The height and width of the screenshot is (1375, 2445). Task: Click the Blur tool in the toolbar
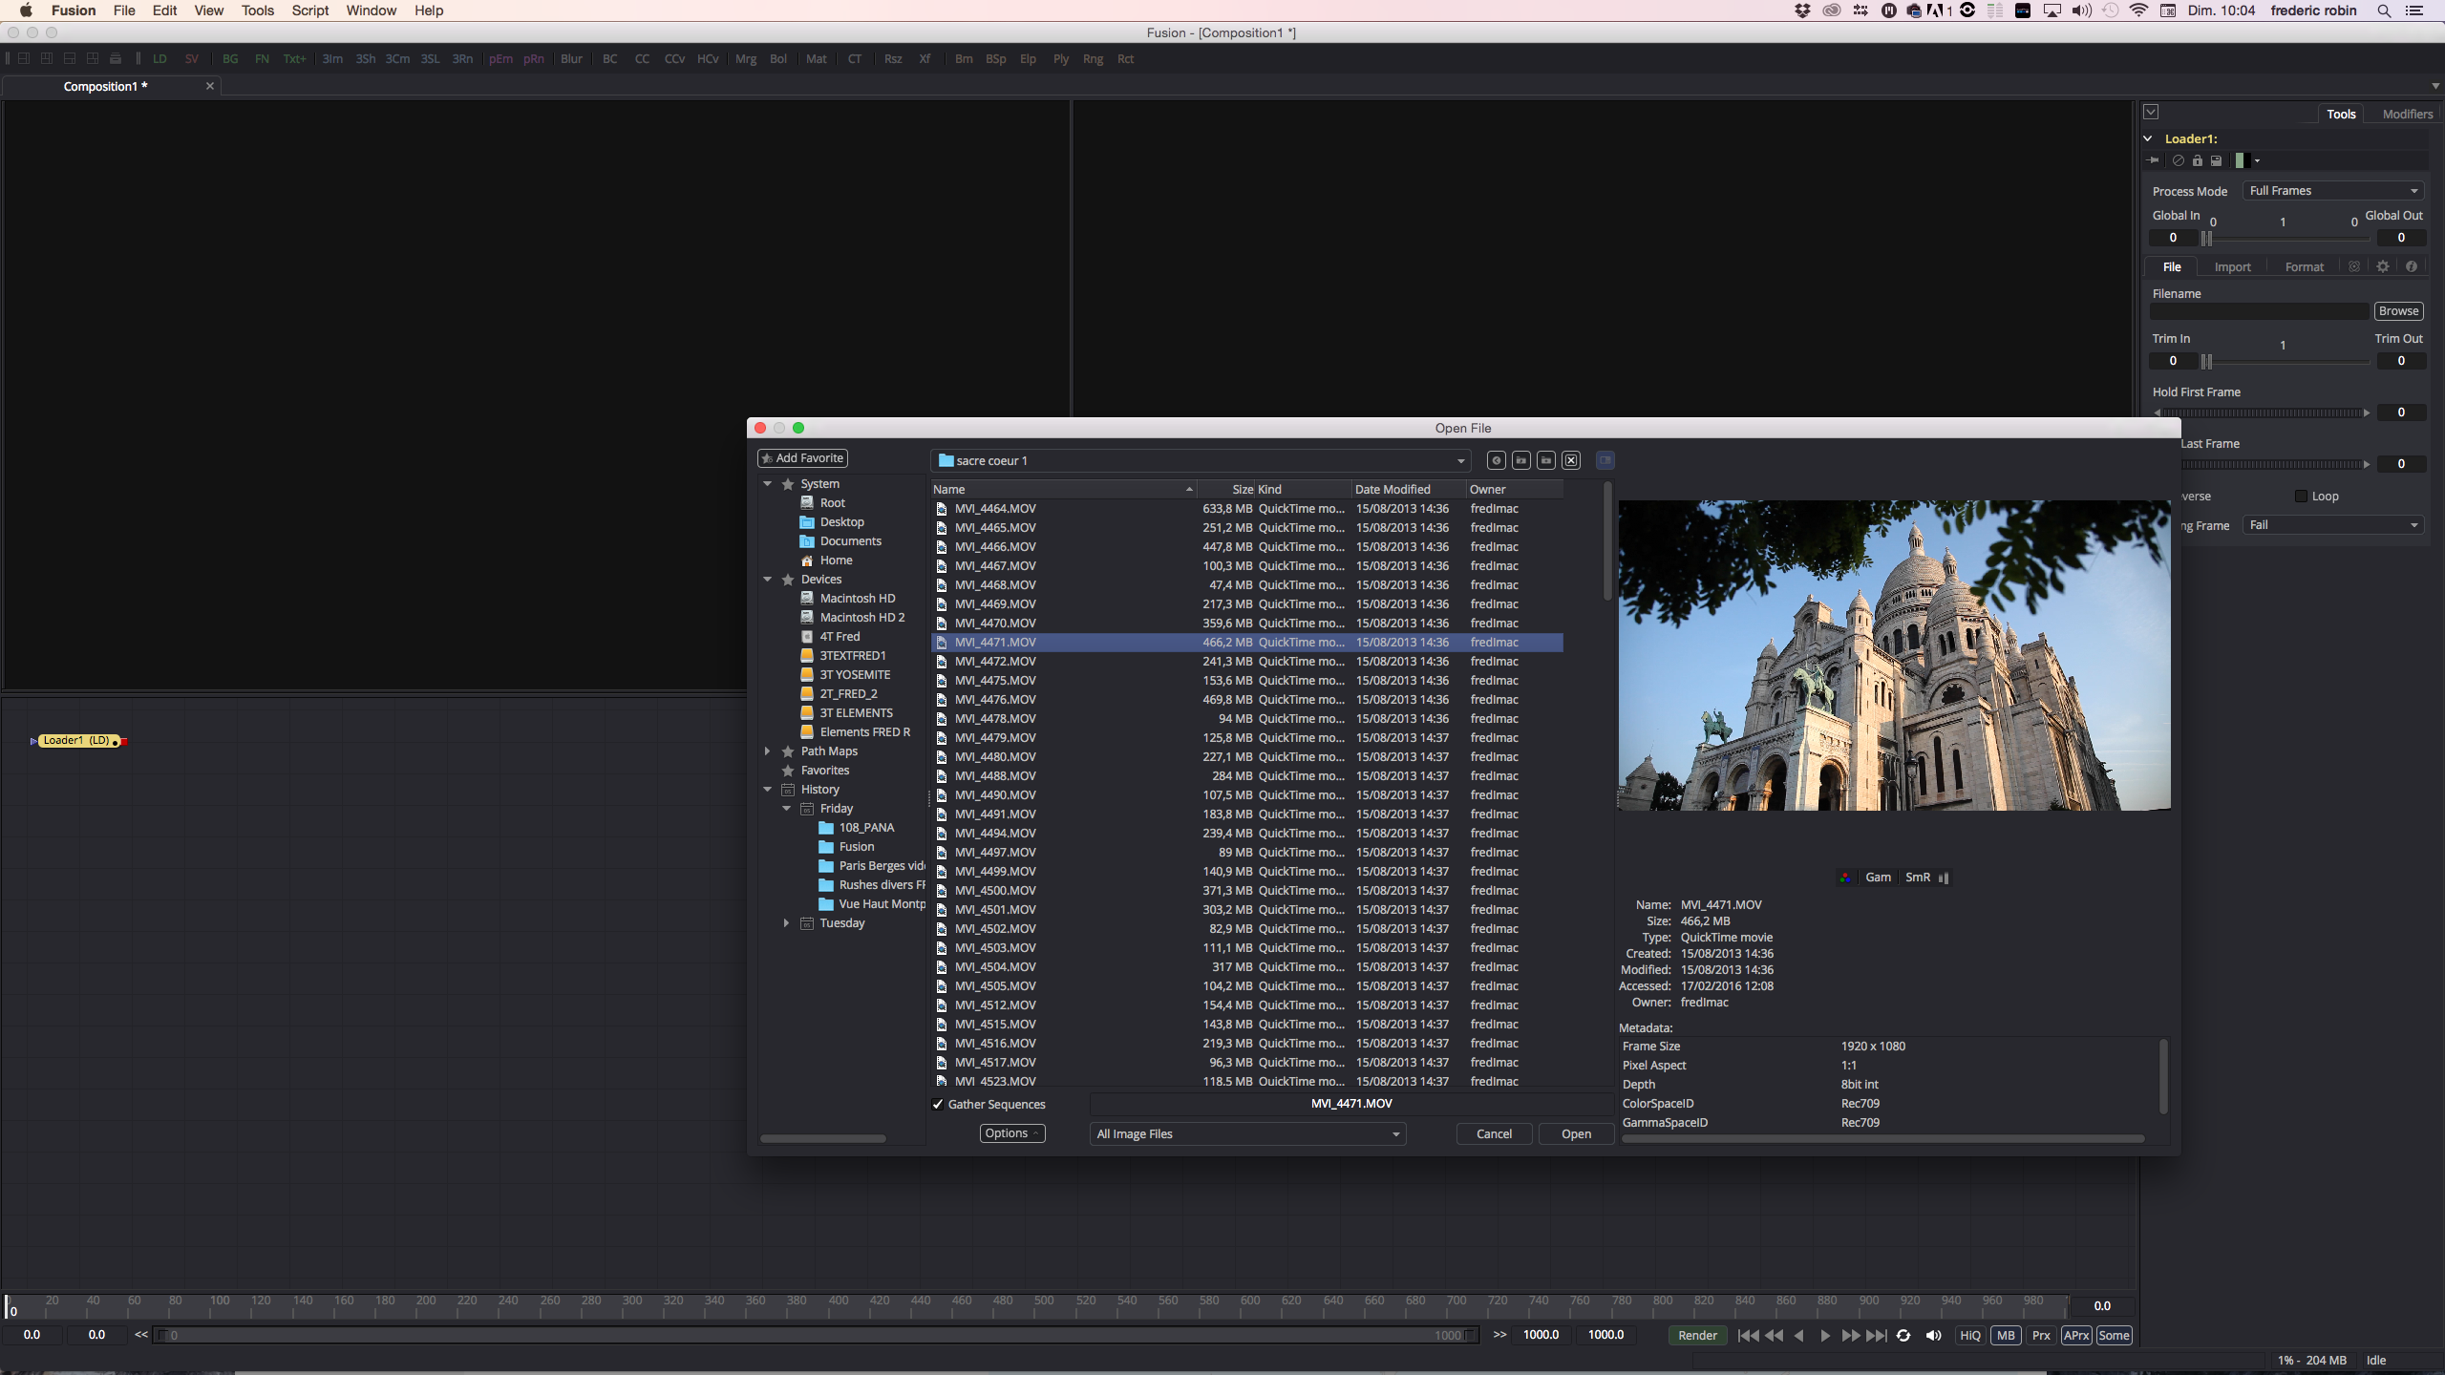pos(571,58)
